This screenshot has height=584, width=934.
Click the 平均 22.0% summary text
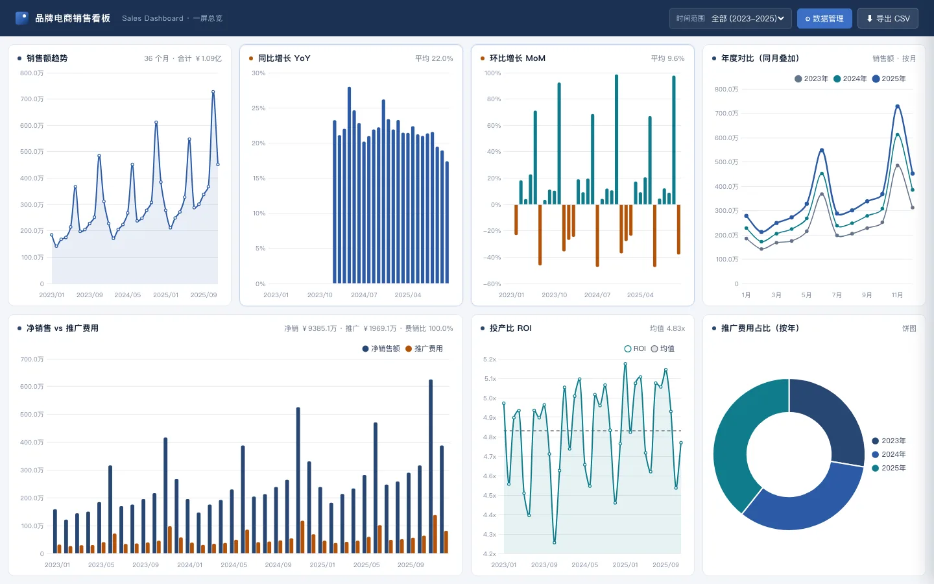434,58
